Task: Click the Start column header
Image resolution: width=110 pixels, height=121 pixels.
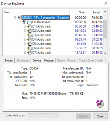Action: click(x=78, y=12)
